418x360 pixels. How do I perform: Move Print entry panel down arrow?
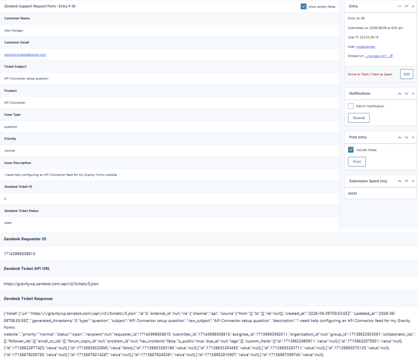pyautogui.click(x=406, y=137)
